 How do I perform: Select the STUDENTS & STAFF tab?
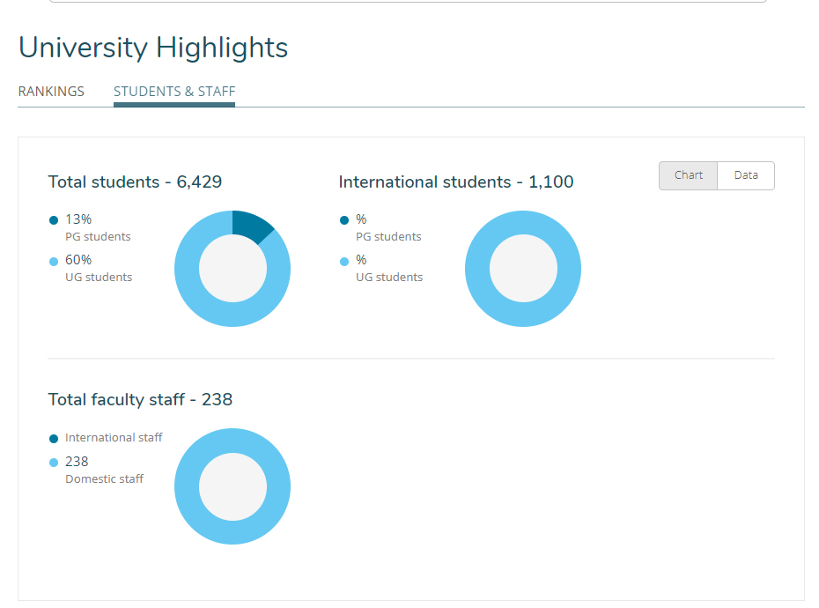pos(174,92)
